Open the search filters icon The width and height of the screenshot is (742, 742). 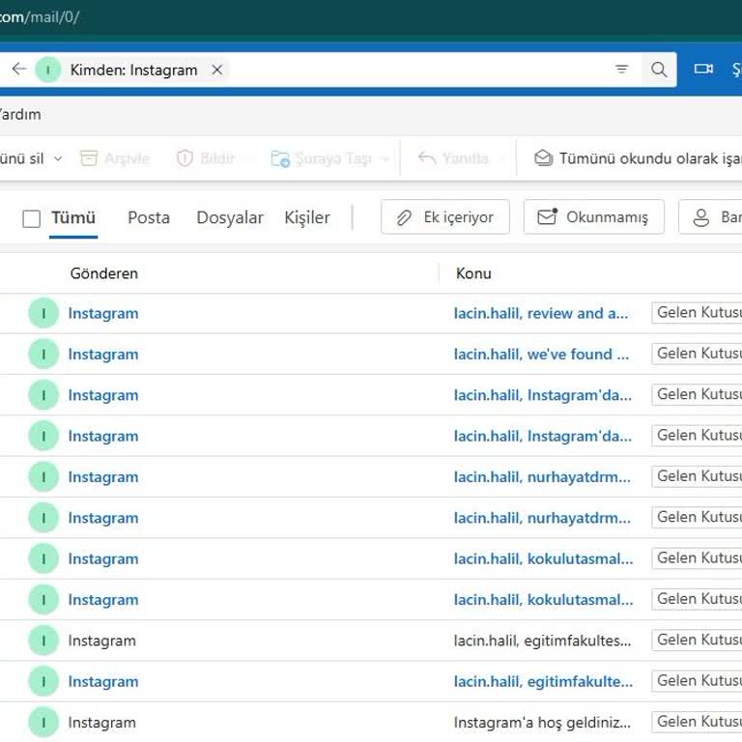(621, 70)
